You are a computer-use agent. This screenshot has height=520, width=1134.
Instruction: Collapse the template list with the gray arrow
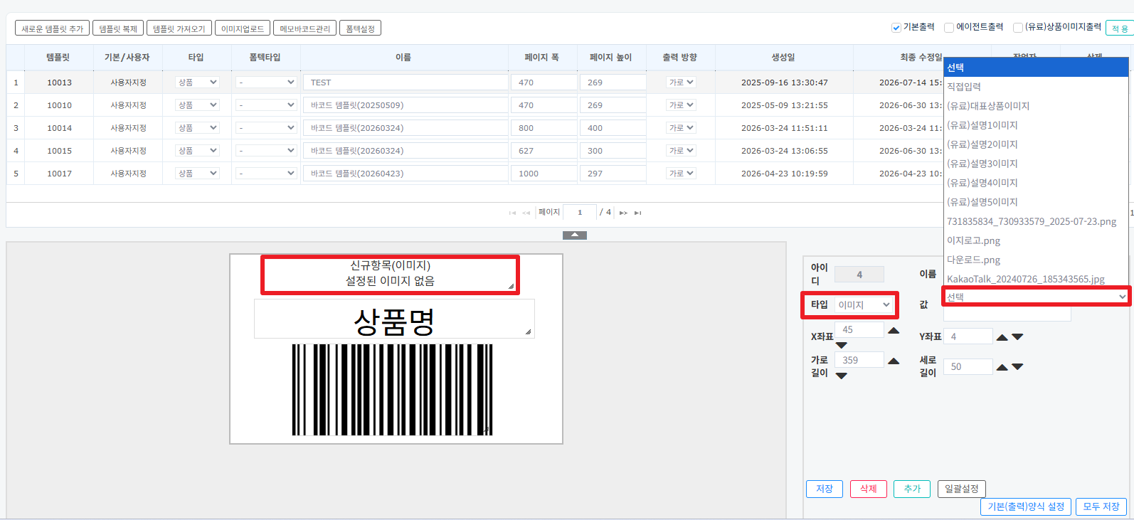click(x=575, y=235)
